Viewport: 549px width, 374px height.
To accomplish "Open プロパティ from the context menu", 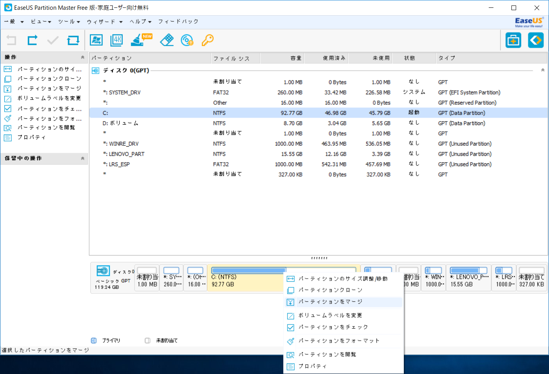I will click(x=312, y=366).
